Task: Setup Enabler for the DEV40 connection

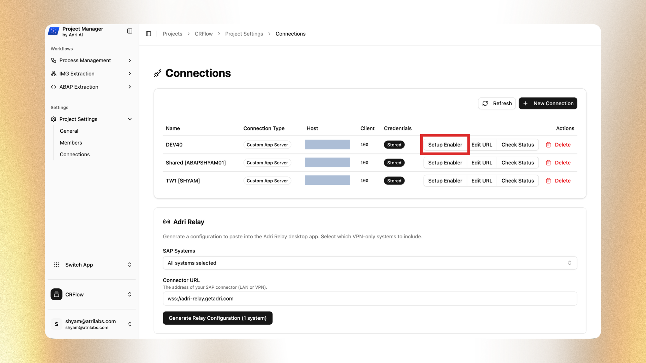Action: tap(445, 145)
